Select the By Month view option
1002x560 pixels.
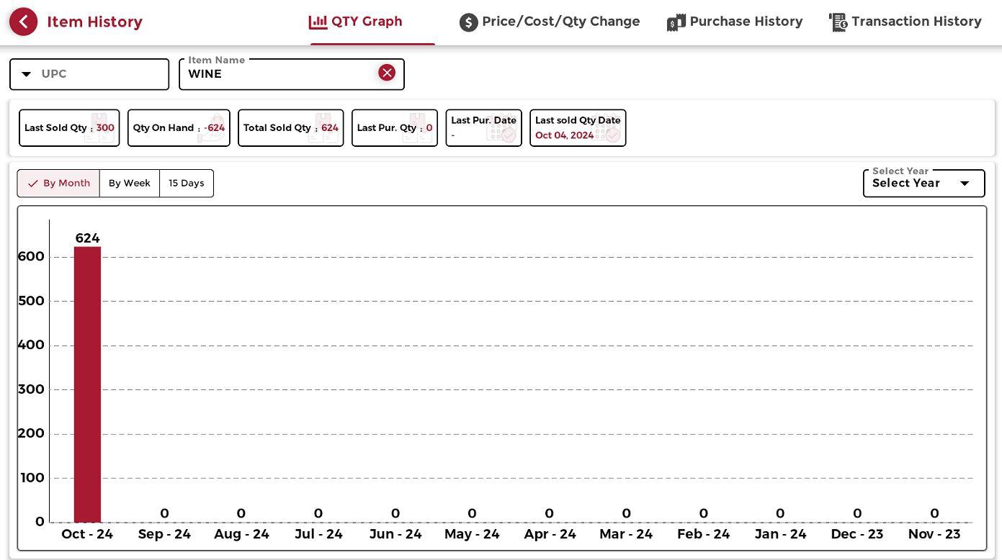tap(58, 184)
